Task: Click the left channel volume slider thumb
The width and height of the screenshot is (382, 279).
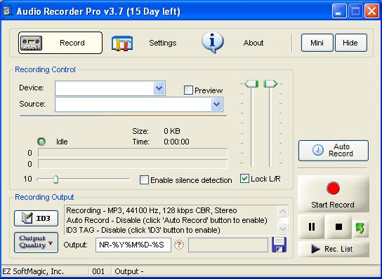Action: (x=251, y=83)
